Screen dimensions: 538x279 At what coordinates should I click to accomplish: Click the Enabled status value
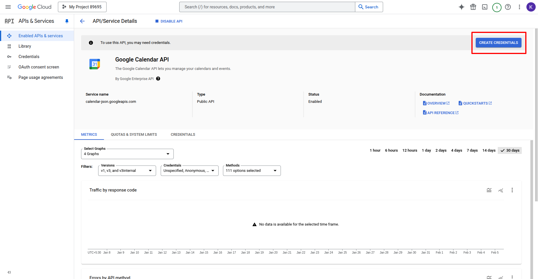(x=315, y=102)
